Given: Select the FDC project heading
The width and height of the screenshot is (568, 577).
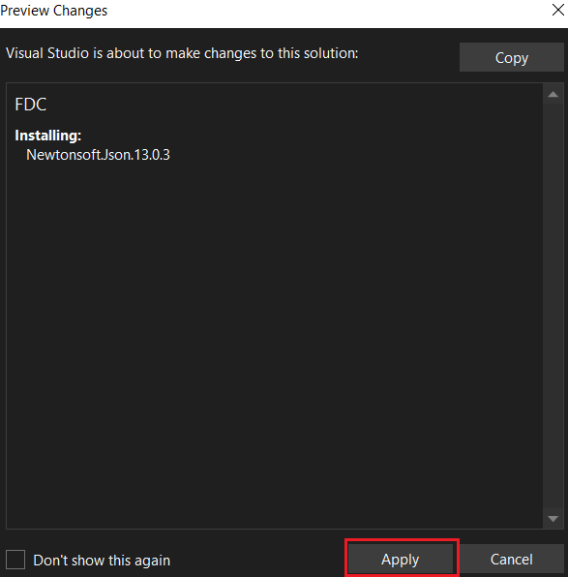Looking at the screenshot, I should [31, 105].
